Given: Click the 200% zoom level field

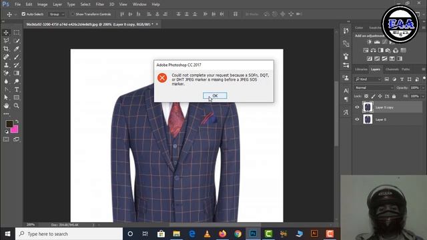Looking at the screenshot, I should [x=31, y=225].
